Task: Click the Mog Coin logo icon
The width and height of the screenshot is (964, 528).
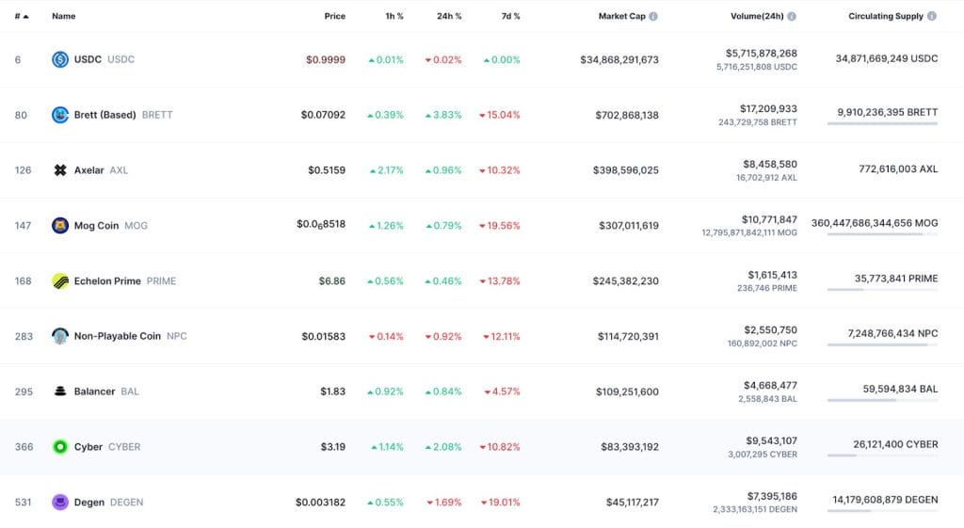Action: pos(60,226)
